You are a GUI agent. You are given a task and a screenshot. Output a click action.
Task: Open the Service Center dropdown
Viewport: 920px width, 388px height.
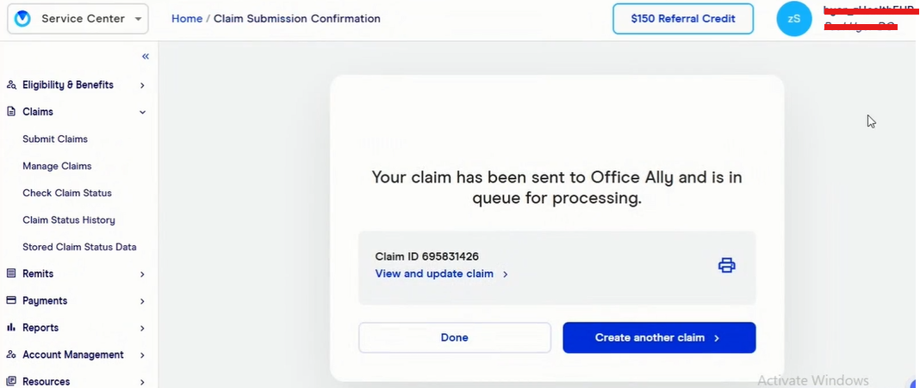tap(78, 19)
